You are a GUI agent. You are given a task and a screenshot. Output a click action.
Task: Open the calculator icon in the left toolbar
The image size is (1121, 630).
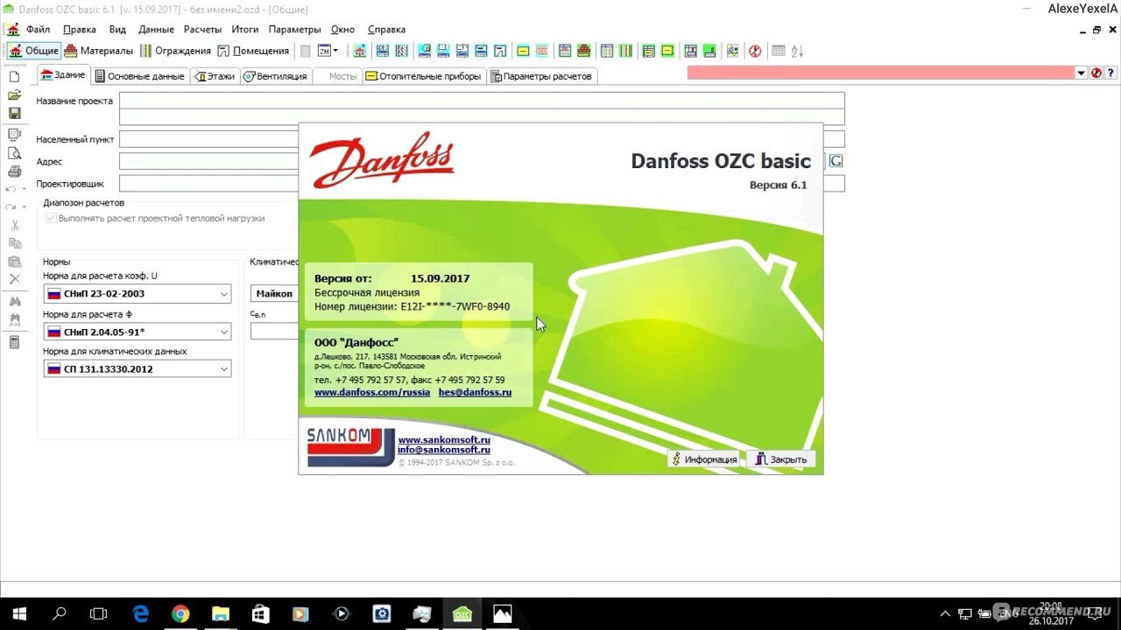pyautogui.click(x=14, y=342)
